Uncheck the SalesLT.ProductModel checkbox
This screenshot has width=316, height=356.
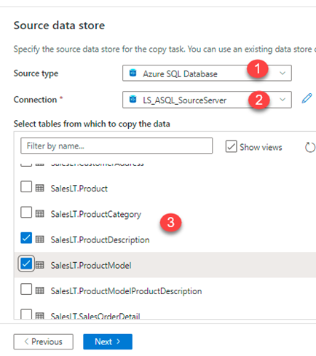(x=26, y=264)
